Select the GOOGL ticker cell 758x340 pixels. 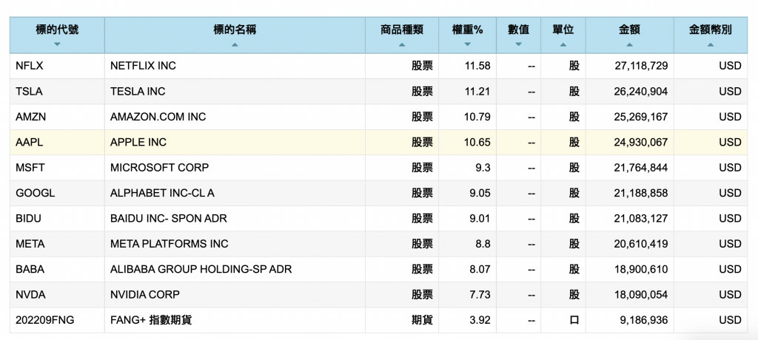(x=57, y=193)
